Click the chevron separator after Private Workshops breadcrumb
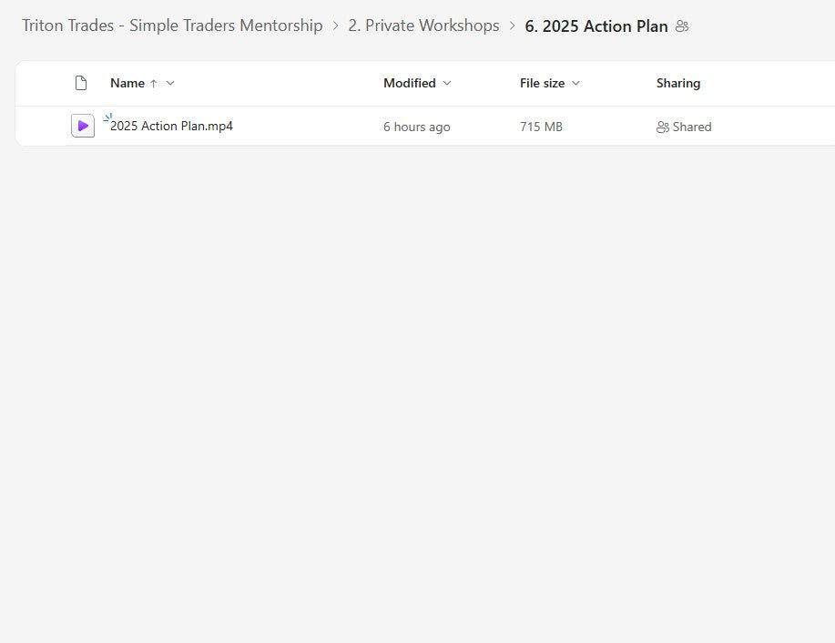Image resolution: width=835 pixels, height=643 pixels. pos(513,26)
